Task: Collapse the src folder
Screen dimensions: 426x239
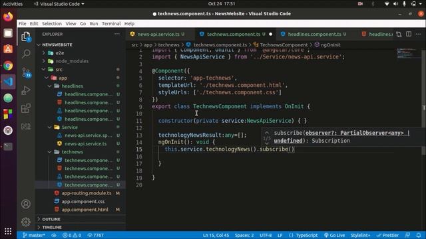Action: [59, 70]
